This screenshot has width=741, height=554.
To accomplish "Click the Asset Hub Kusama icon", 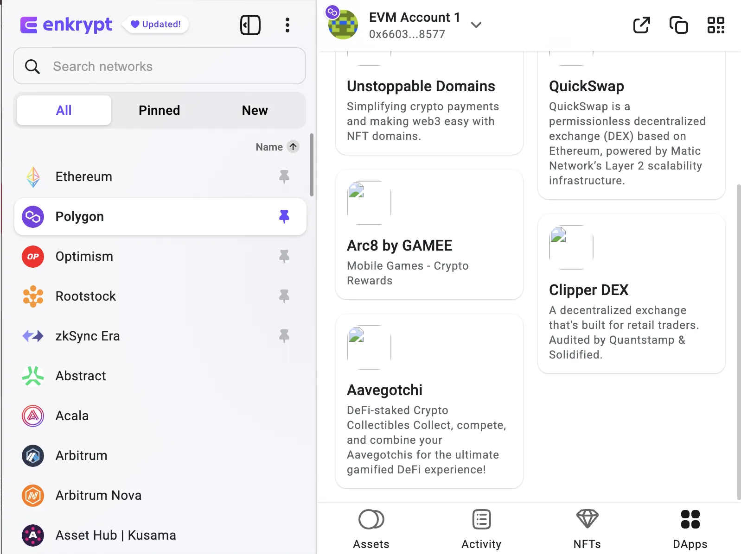I will [33, 535].
